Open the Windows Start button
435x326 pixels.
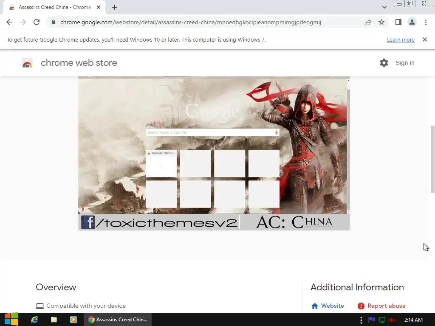pyautogui.click(x=11, y=319)
